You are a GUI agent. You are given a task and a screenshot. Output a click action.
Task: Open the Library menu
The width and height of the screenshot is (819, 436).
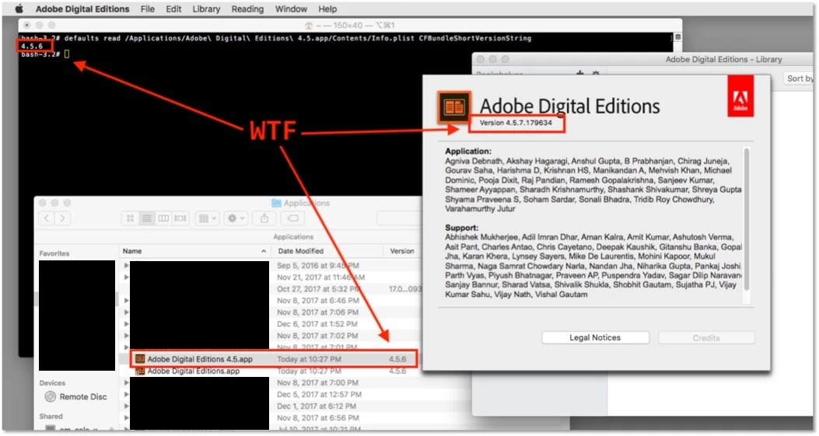pos(206,9)
